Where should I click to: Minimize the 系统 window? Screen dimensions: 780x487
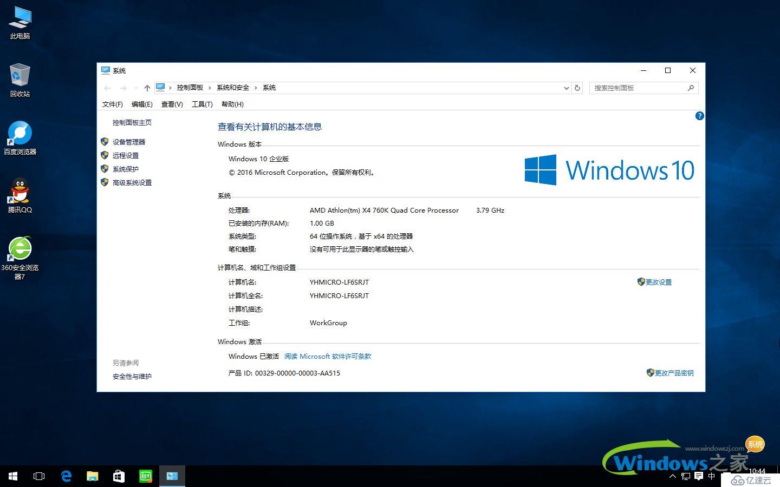click(x=643, y=70)
